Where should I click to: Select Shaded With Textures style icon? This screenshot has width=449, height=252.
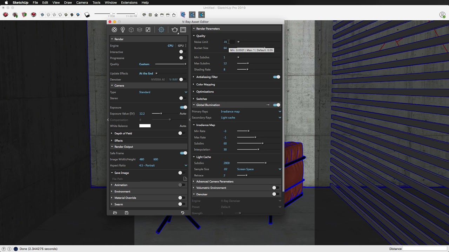tap(72, 15)
